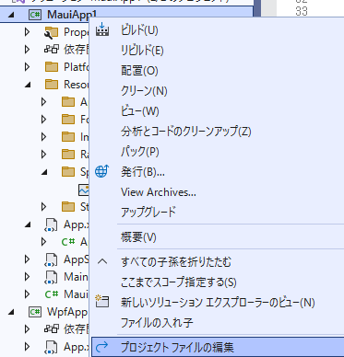Collapse the MauiApp1 project node
The width and height of the screenshot is (344, 357).
pos(11,15)
